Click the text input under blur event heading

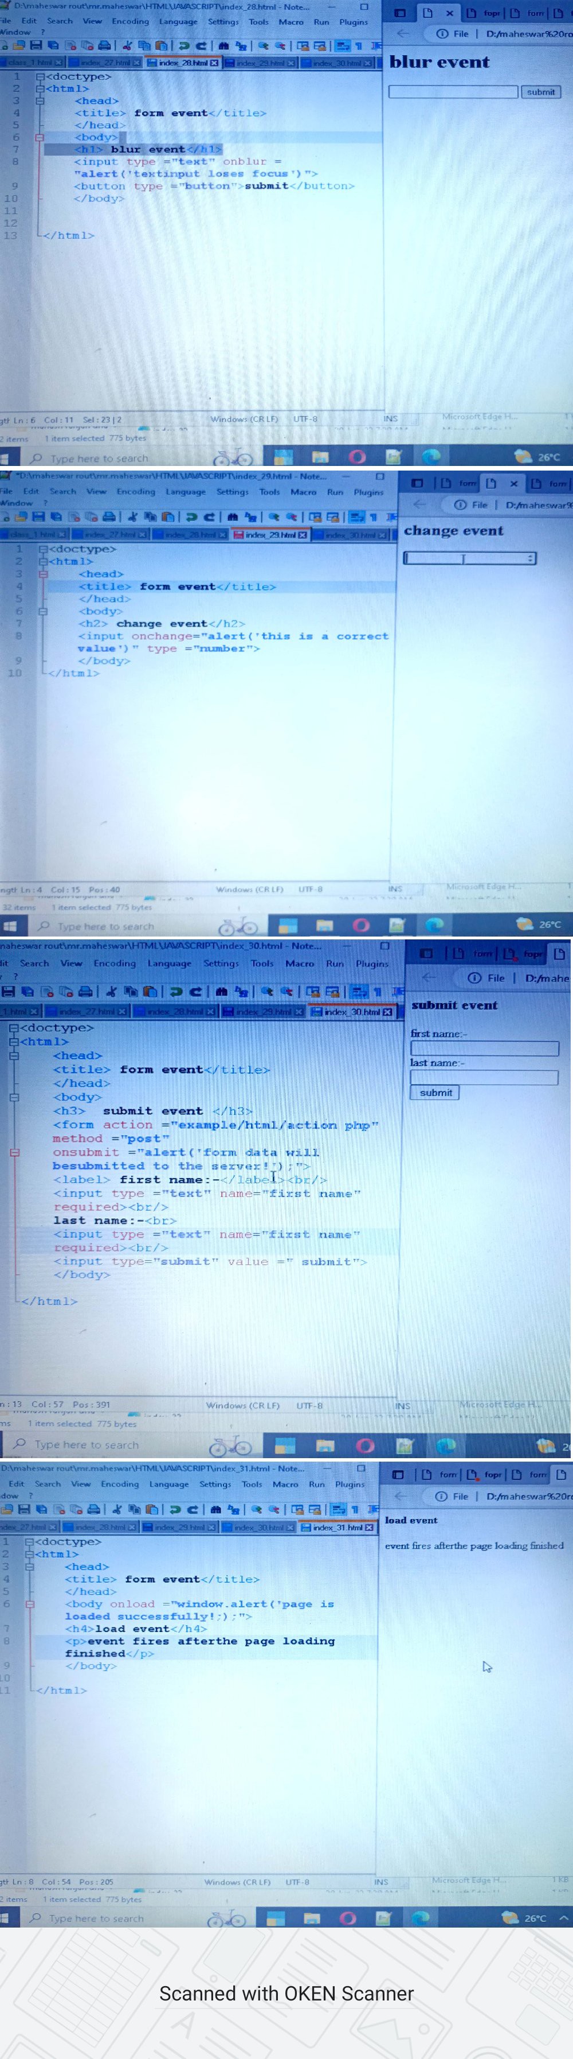click(x=453, y=92)
